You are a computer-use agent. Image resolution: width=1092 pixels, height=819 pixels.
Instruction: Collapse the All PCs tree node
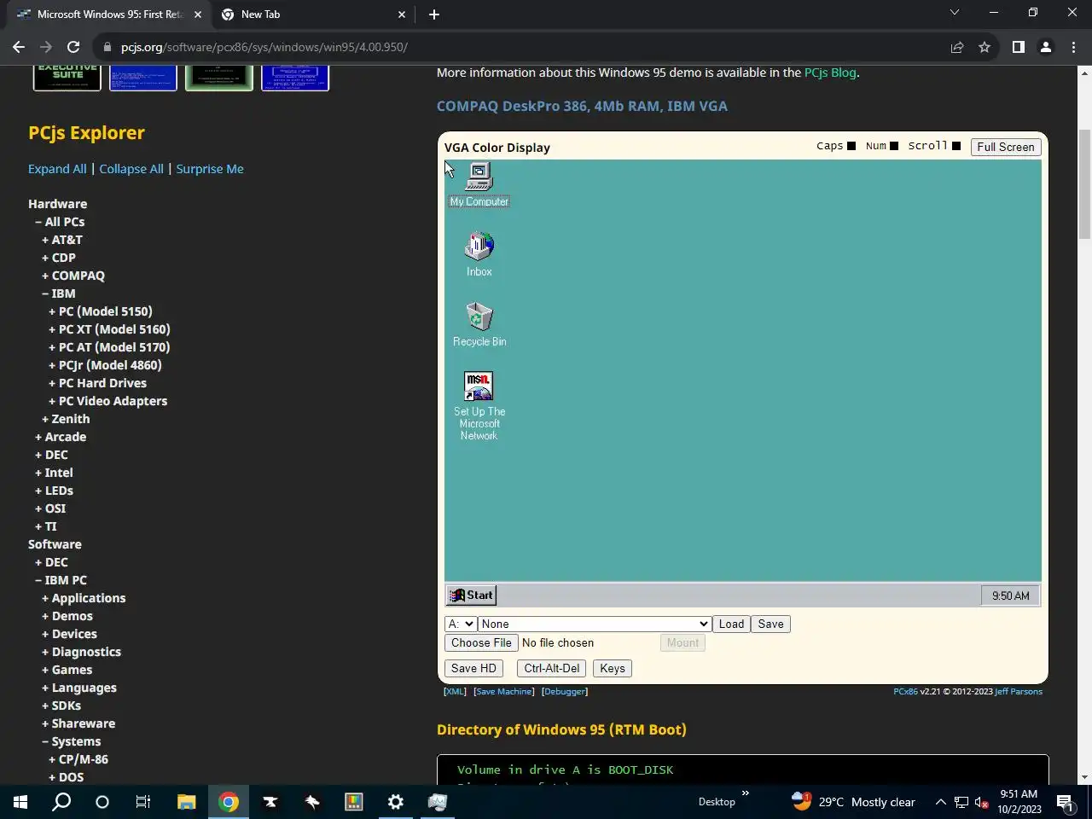(x=60, y=222)
